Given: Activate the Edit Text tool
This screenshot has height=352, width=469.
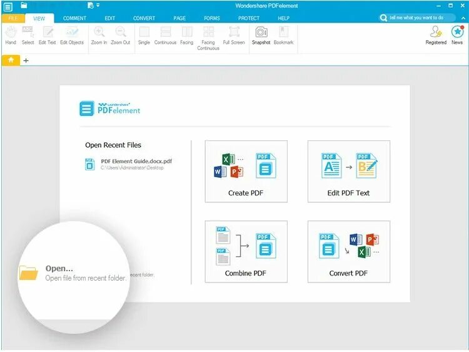Looking at the screenshot, I should click(x=48, y=35).
